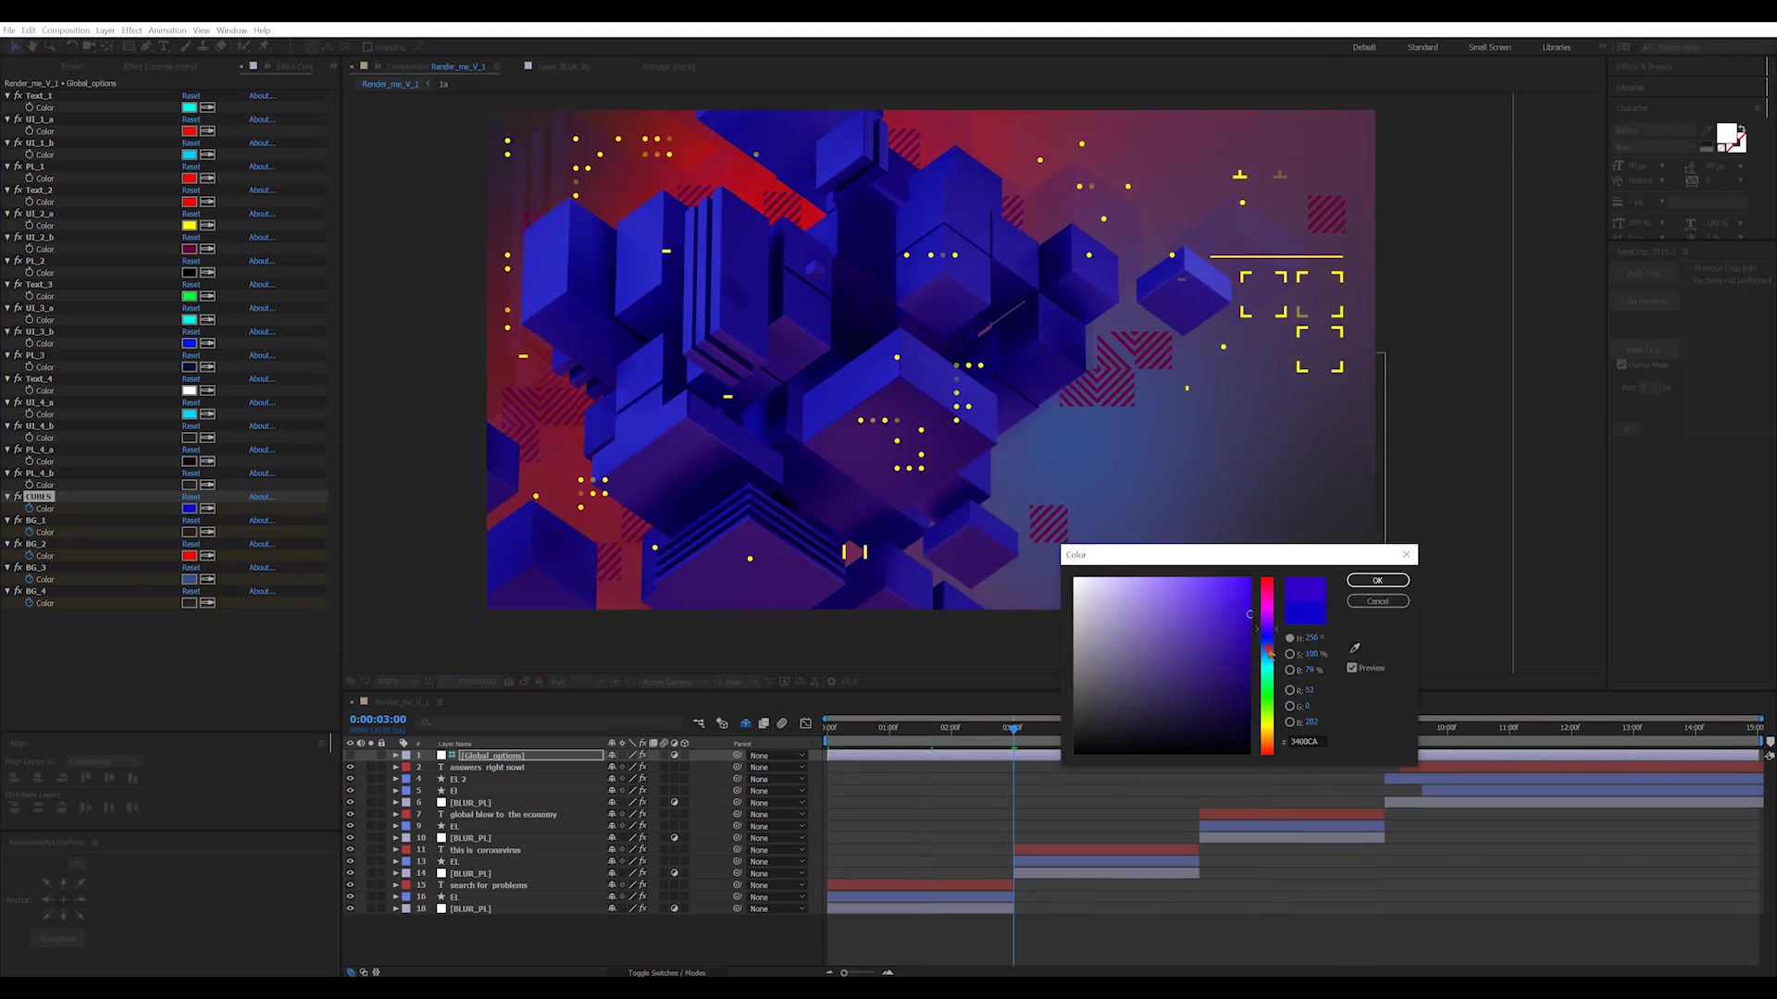1777x999 pixels.
Task: Hide the 'answers right now!' layer eye
Action: pyautogui.click(x=350, y=767)
